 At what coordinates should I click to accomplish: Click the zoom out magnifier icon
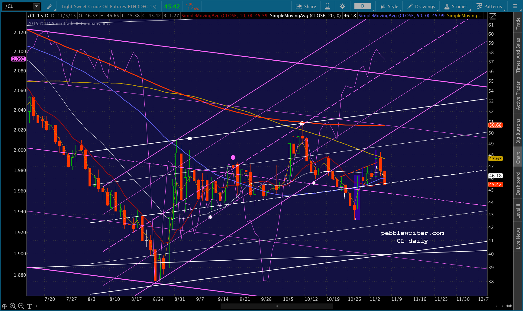pos(21,306)
